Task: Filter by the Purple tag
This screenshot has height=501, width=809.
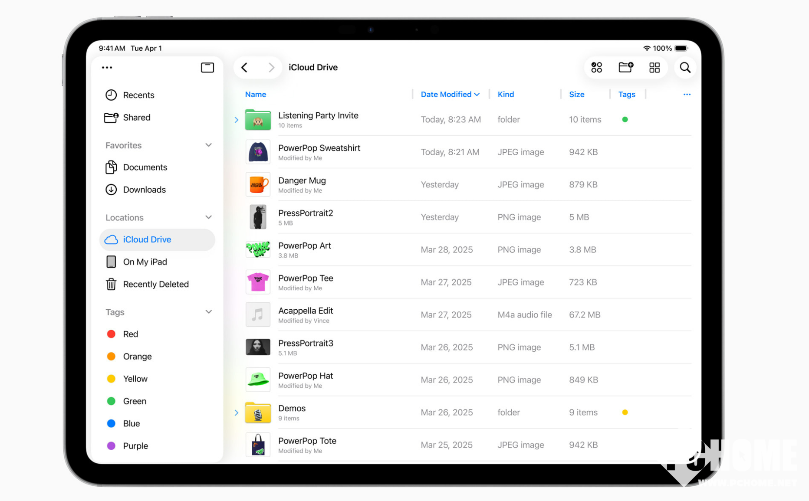Action: click(x=157, y=446)
